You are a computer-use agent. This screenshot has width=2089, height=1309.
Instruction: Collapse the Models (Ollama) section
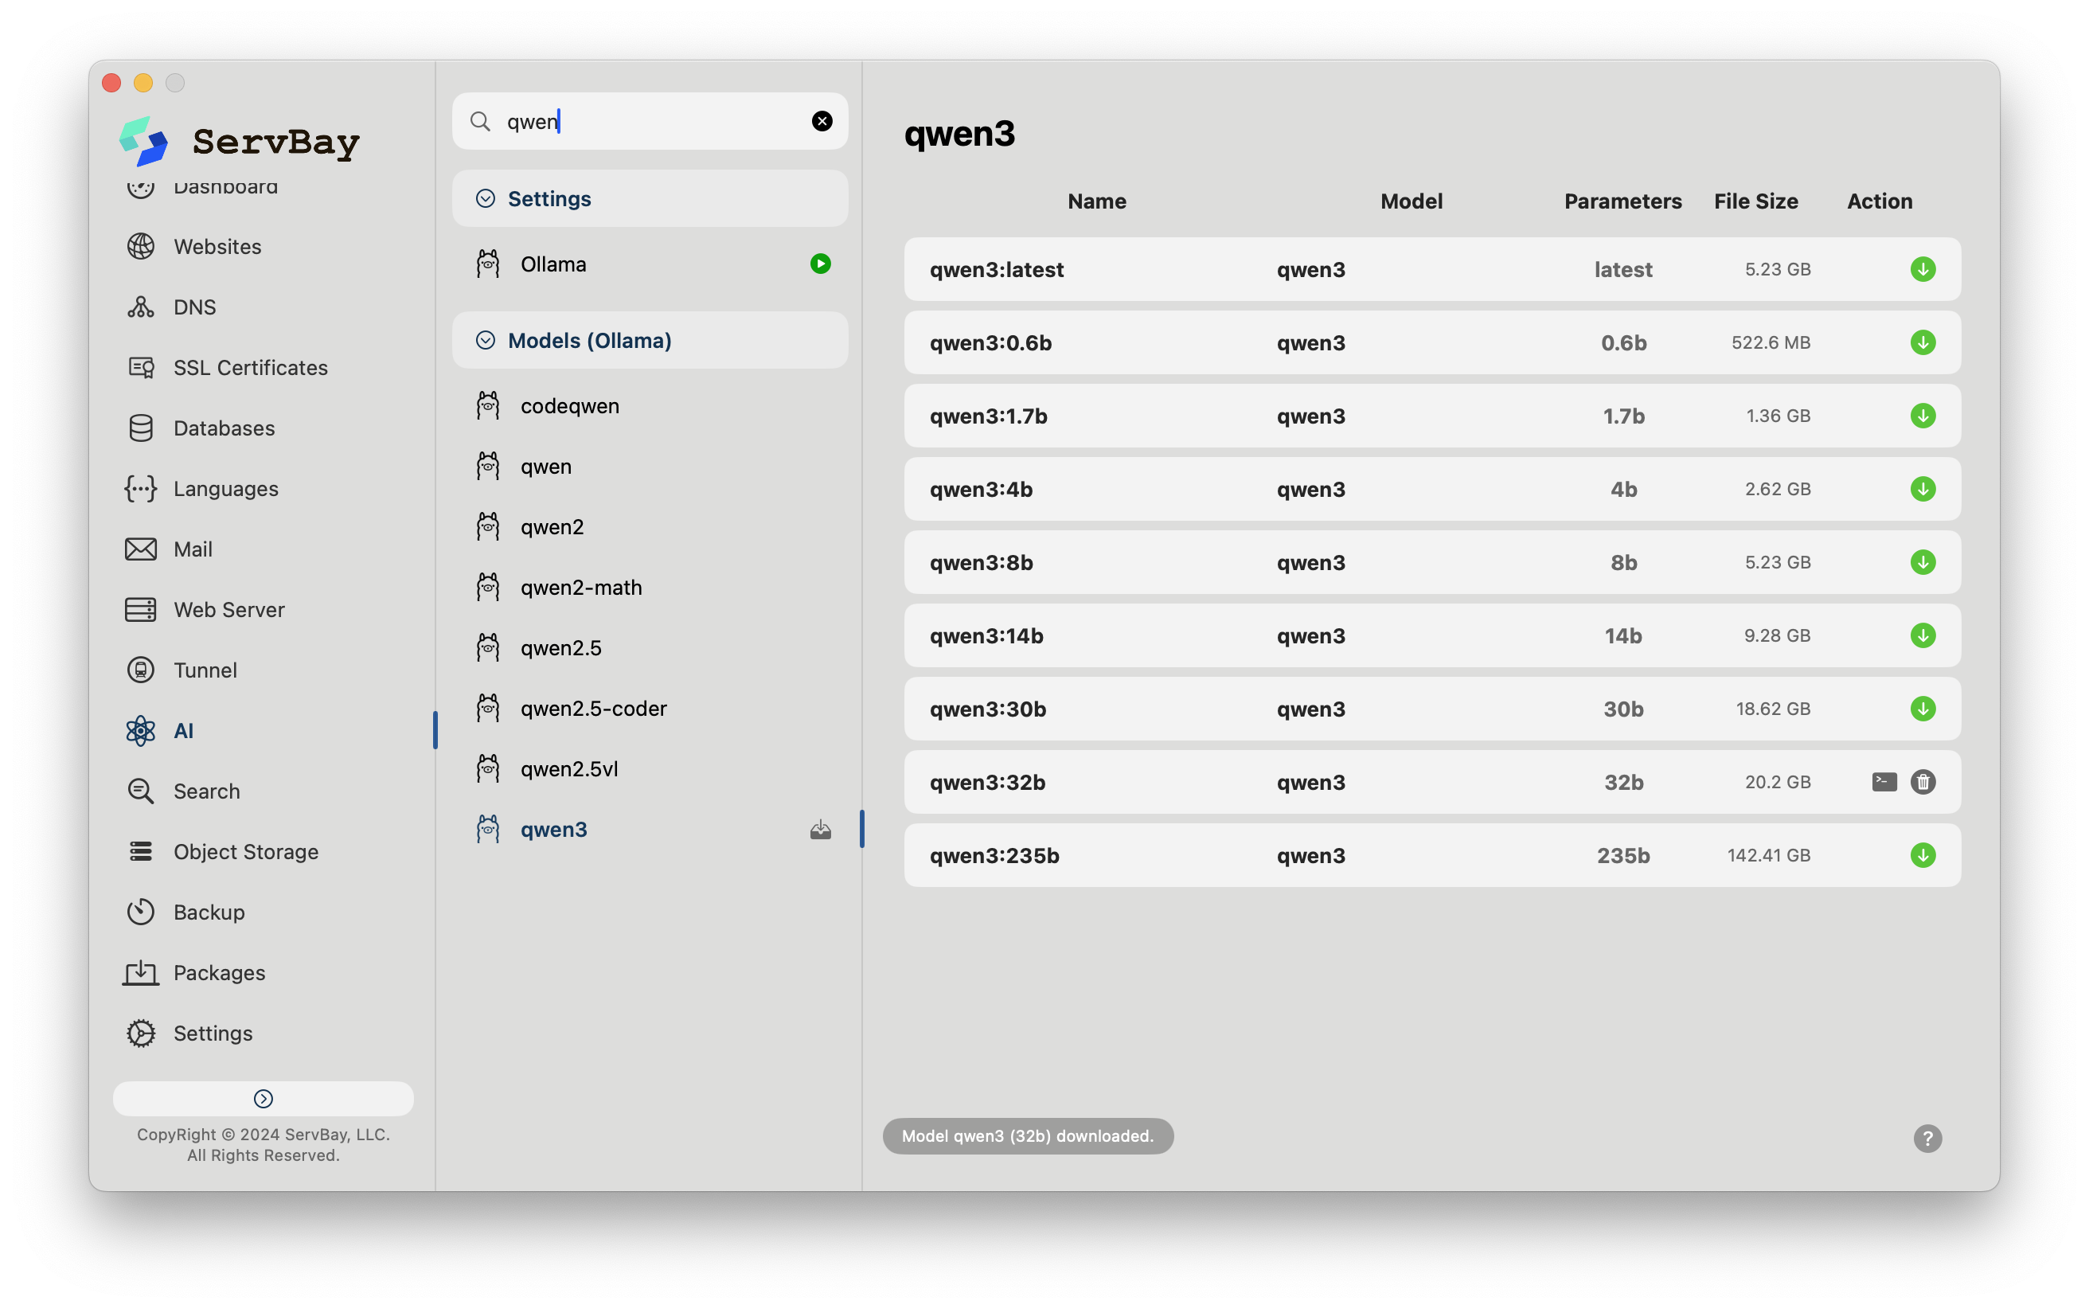pyautogui.click(x=486, y=341)
